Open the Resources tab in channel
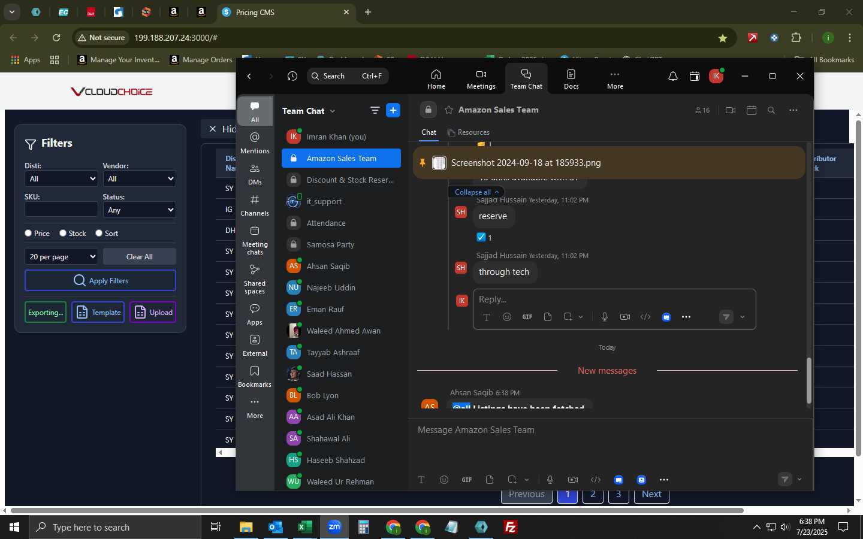 click(x=469, y=132)
